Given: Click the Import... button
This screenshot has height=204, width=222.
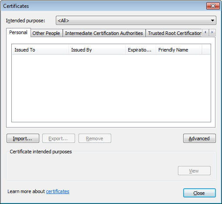Looking at the screenshot, I should [23, 138].
